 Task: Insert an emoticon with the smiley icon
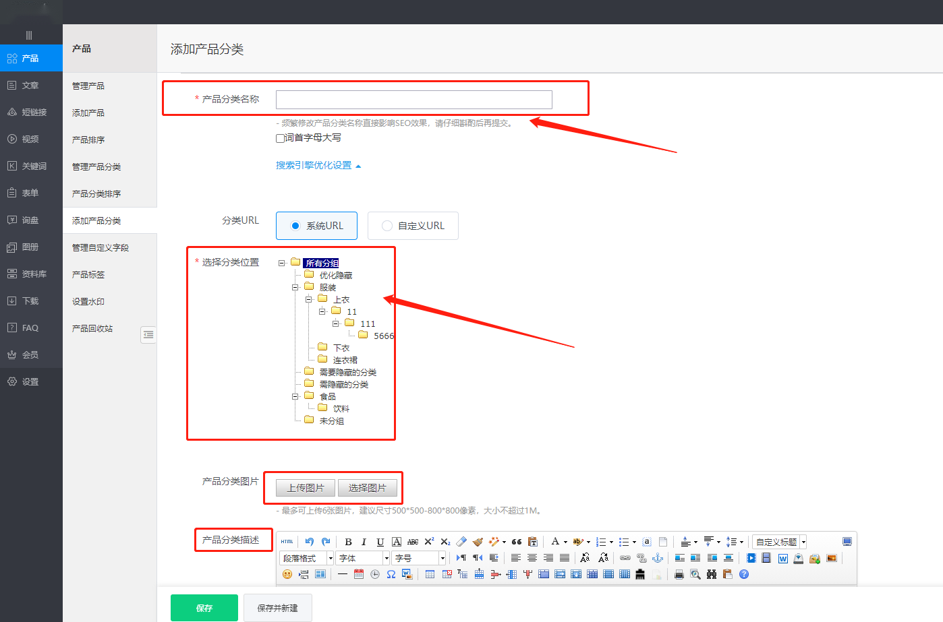pos(287,574)
